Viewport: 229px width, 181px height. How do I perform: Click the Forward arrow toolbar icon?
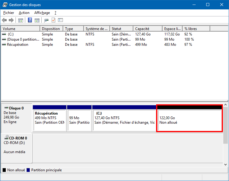[x=11, y=20]
